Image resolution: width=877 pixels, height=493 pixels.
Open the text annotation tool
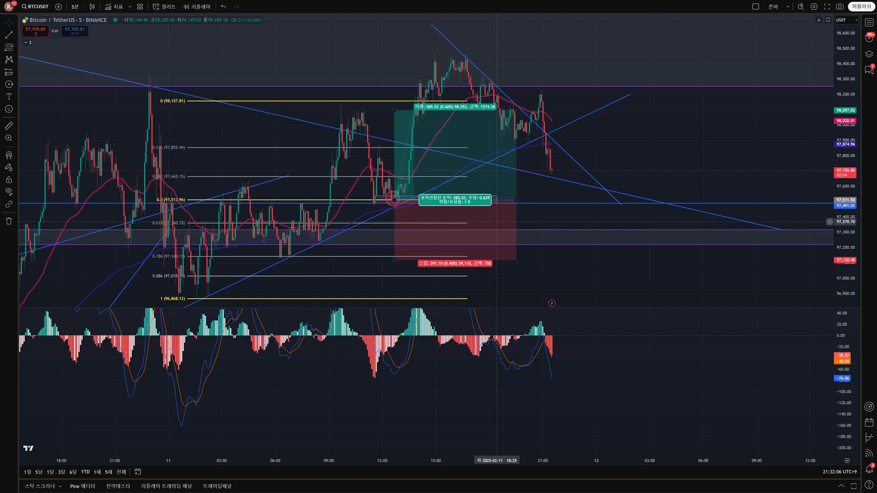tap(9, 97)
